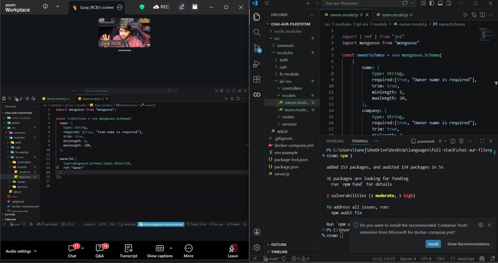The height and width of the screenshot is (263, 498).
Task: Split the terminal using the split icon
Action: click(452, 141)
